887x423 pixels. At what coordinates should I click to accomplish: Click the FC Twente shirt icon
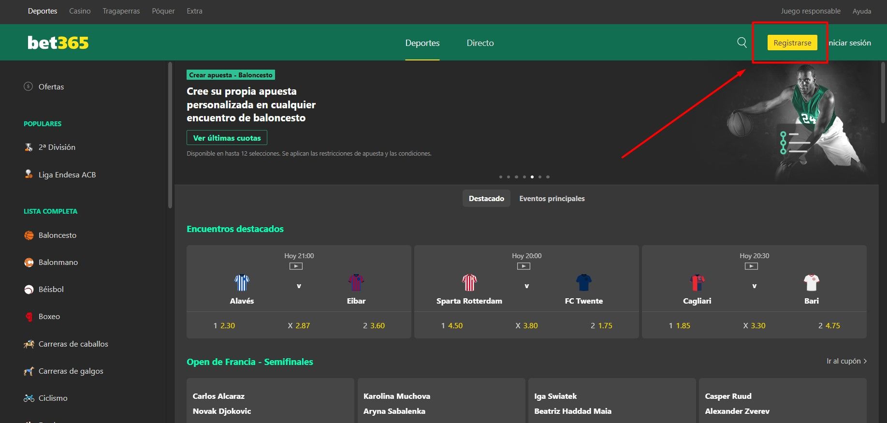click(584, 282)
